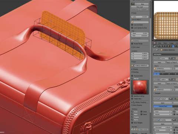This screenshot has width=178, height=134.
Task: Enable Lock Camera to View checkbox
Action: point(132,28)
